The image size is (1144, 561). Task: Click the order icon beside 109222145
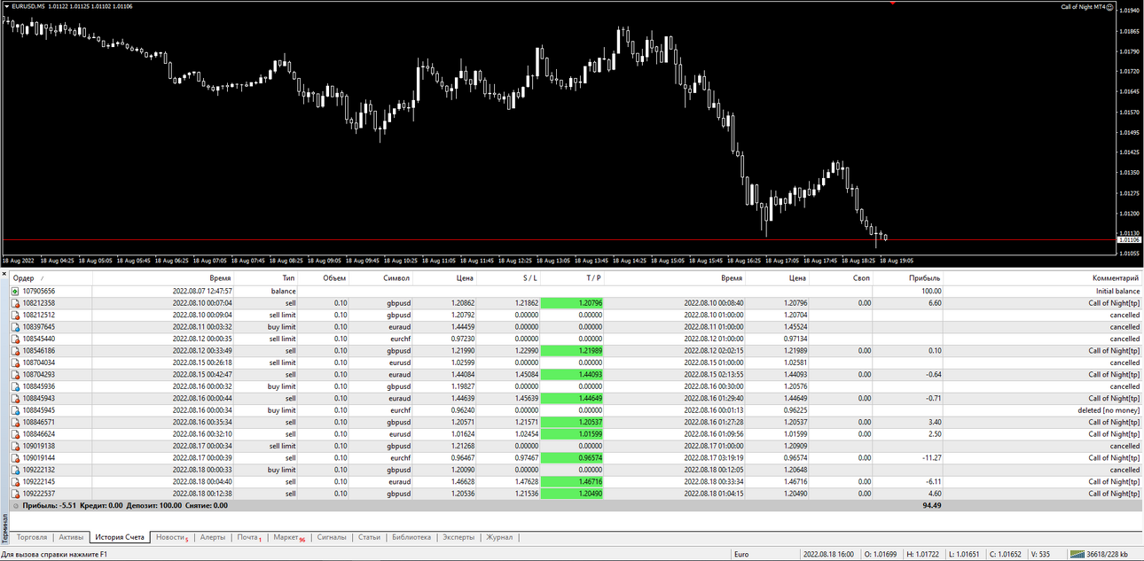pyautogui.click(x=15, y=482)
